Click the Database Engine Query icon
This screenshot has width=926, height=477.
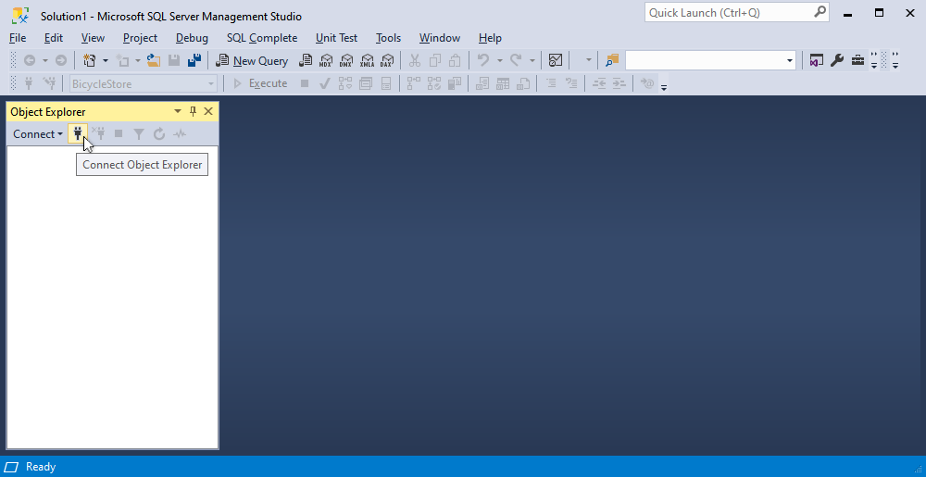pyautogui.click(x=306, y=60)
